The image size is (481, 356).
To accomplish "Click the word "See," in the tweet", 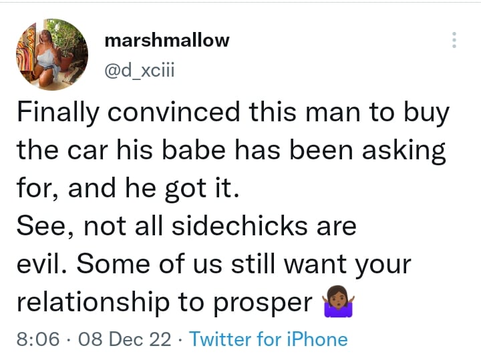I will tap(43, 227).
